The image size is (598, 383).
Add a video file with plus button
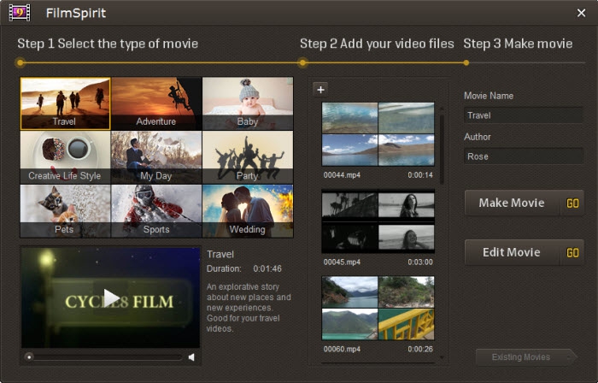coord(320,90)
